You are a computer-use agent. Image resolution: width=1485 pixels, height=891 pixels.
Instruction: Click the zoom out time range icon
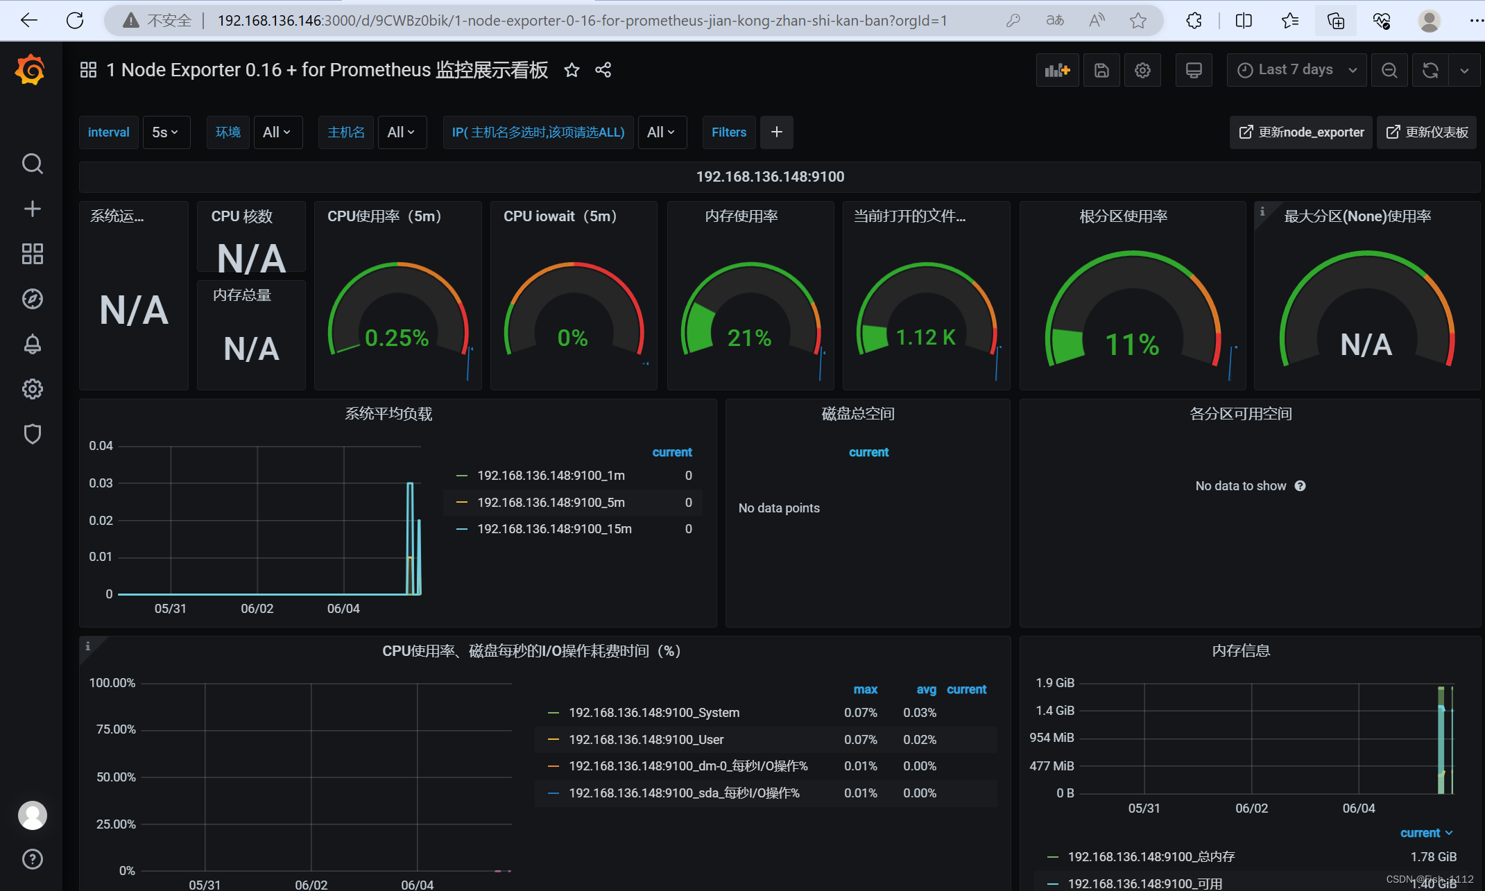coord(1389,70)
